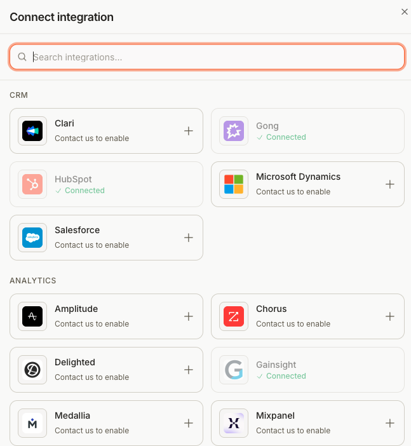The height and width of the screenshot is (446, 411).
Task: Click the HubSpot logo icon
Action: coord(32,184)
